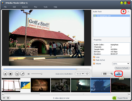The image size is (132, 101).
Task: Toggle the Fade In/Out checkbox
Action: [94, 60]
